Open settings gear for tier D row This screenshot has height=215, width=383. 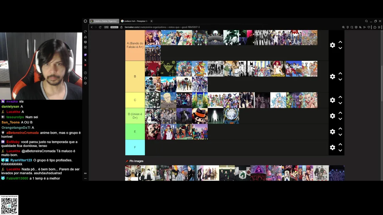[332, 116]
